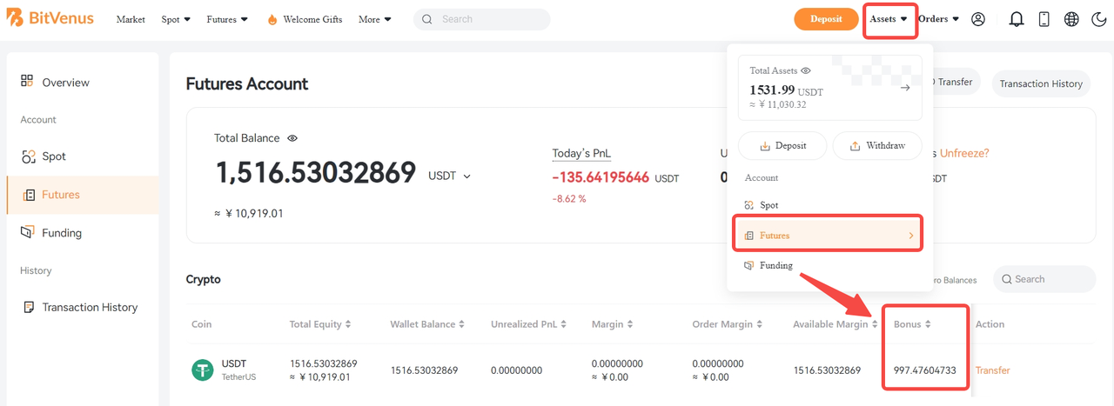Click the Overview grid icon in sidebar
Screen dimensions: 1114x406
[x=27, y=81]
